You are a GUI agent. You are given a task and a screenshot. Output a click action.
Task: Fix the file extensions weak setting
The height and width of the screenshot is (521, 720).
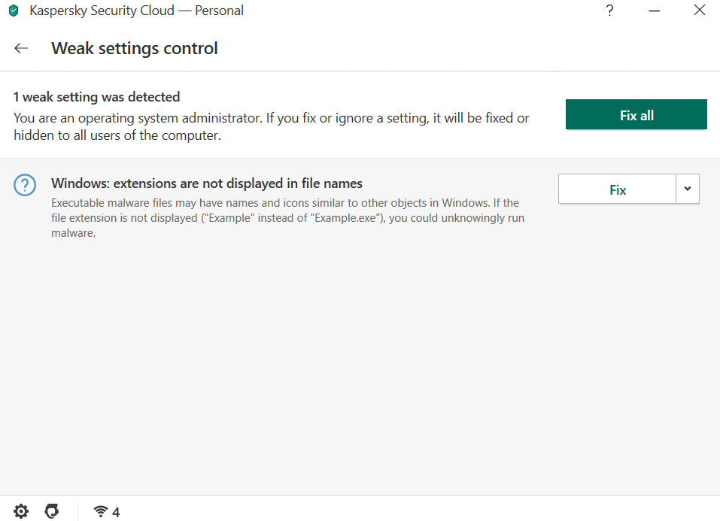pyautogui.click(x=617, y=189)
